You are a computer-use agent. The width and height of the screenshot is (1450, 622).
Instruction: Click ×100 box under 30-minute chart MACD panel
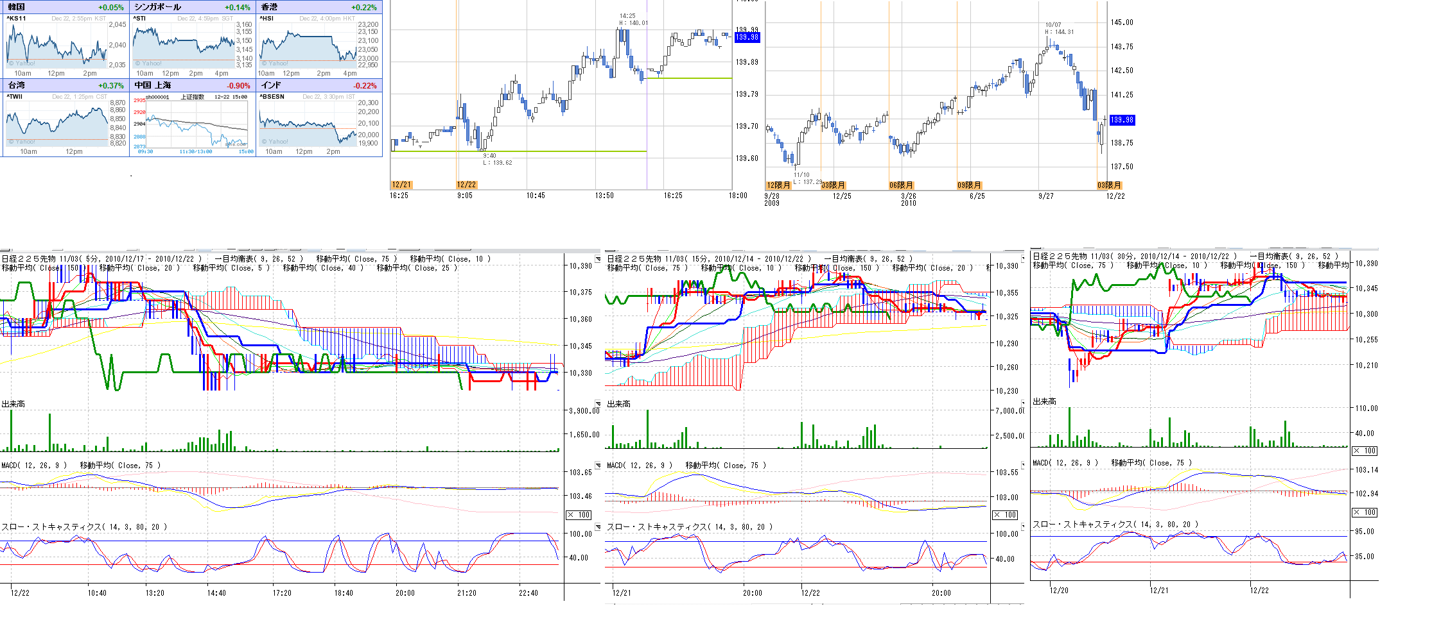(x=1365, y=512)
